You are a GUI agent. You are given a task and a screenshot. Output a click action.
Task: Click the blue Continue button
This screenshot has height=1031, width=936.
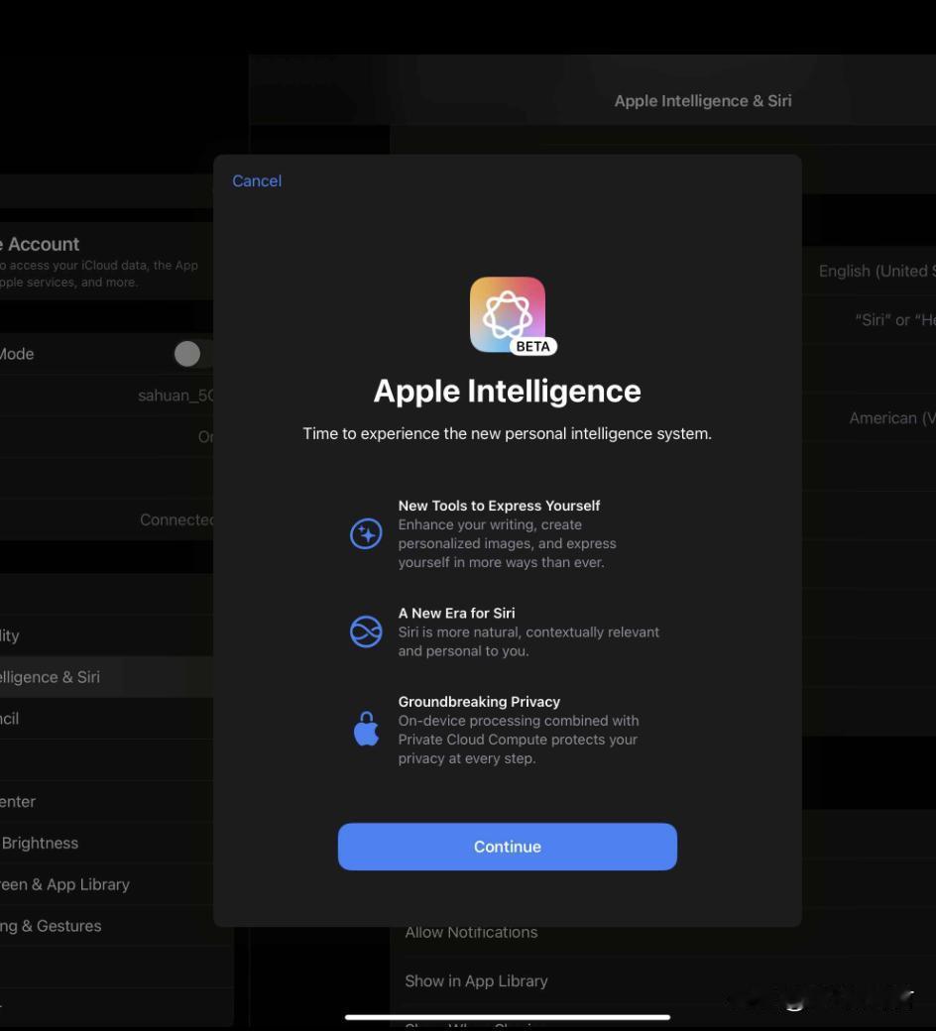click(507, 847)
